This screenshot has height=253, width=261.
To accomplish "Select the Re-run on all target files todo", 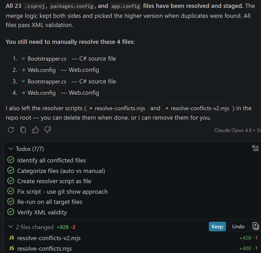I will (49, 202).
